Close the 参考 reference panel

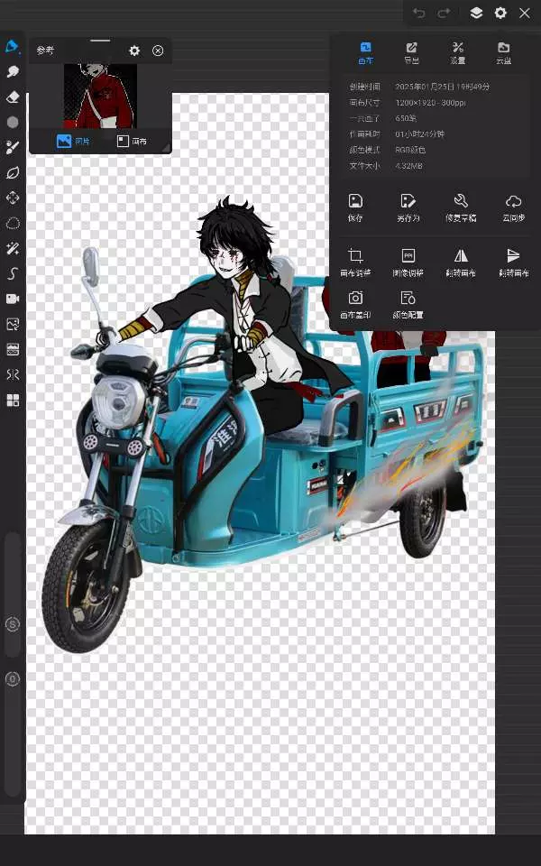(158, 51)
